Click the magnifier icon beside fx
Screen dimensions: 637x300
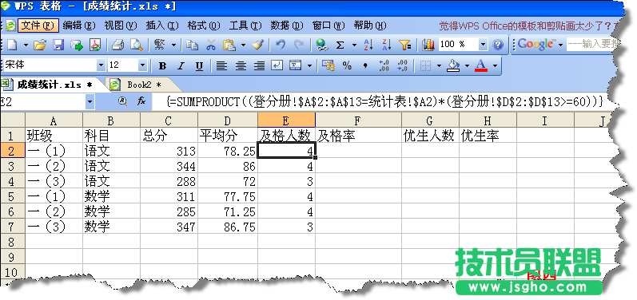coord(123,101)
